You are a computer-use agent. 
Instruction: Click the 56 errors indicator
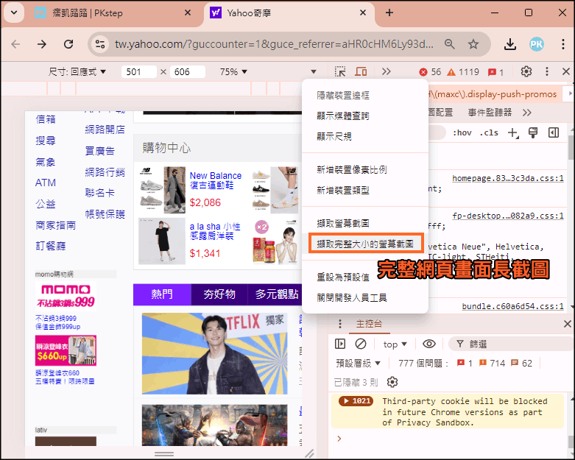(430, 72)
